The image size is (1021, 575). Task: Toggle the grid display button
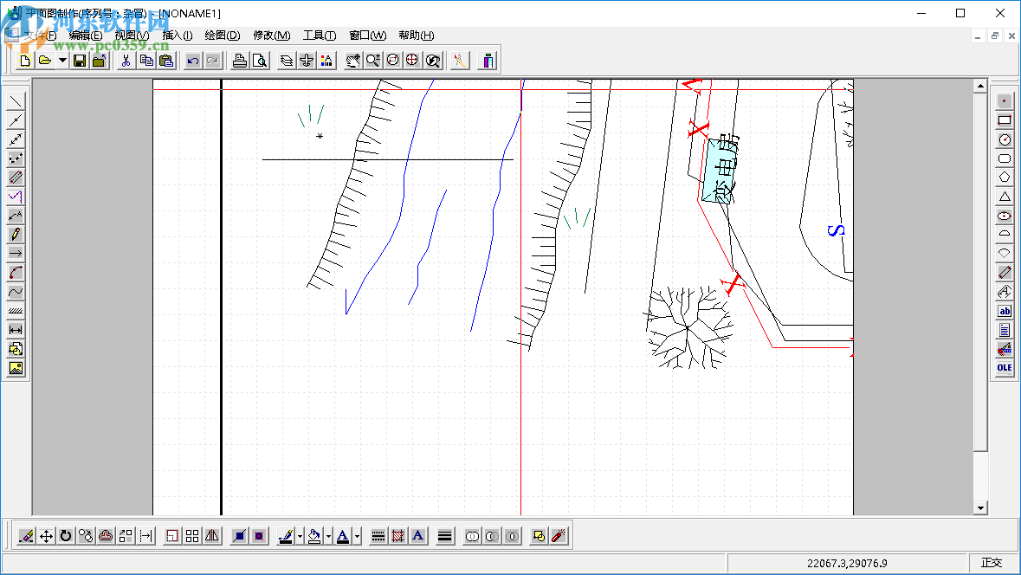coord(192,536)
